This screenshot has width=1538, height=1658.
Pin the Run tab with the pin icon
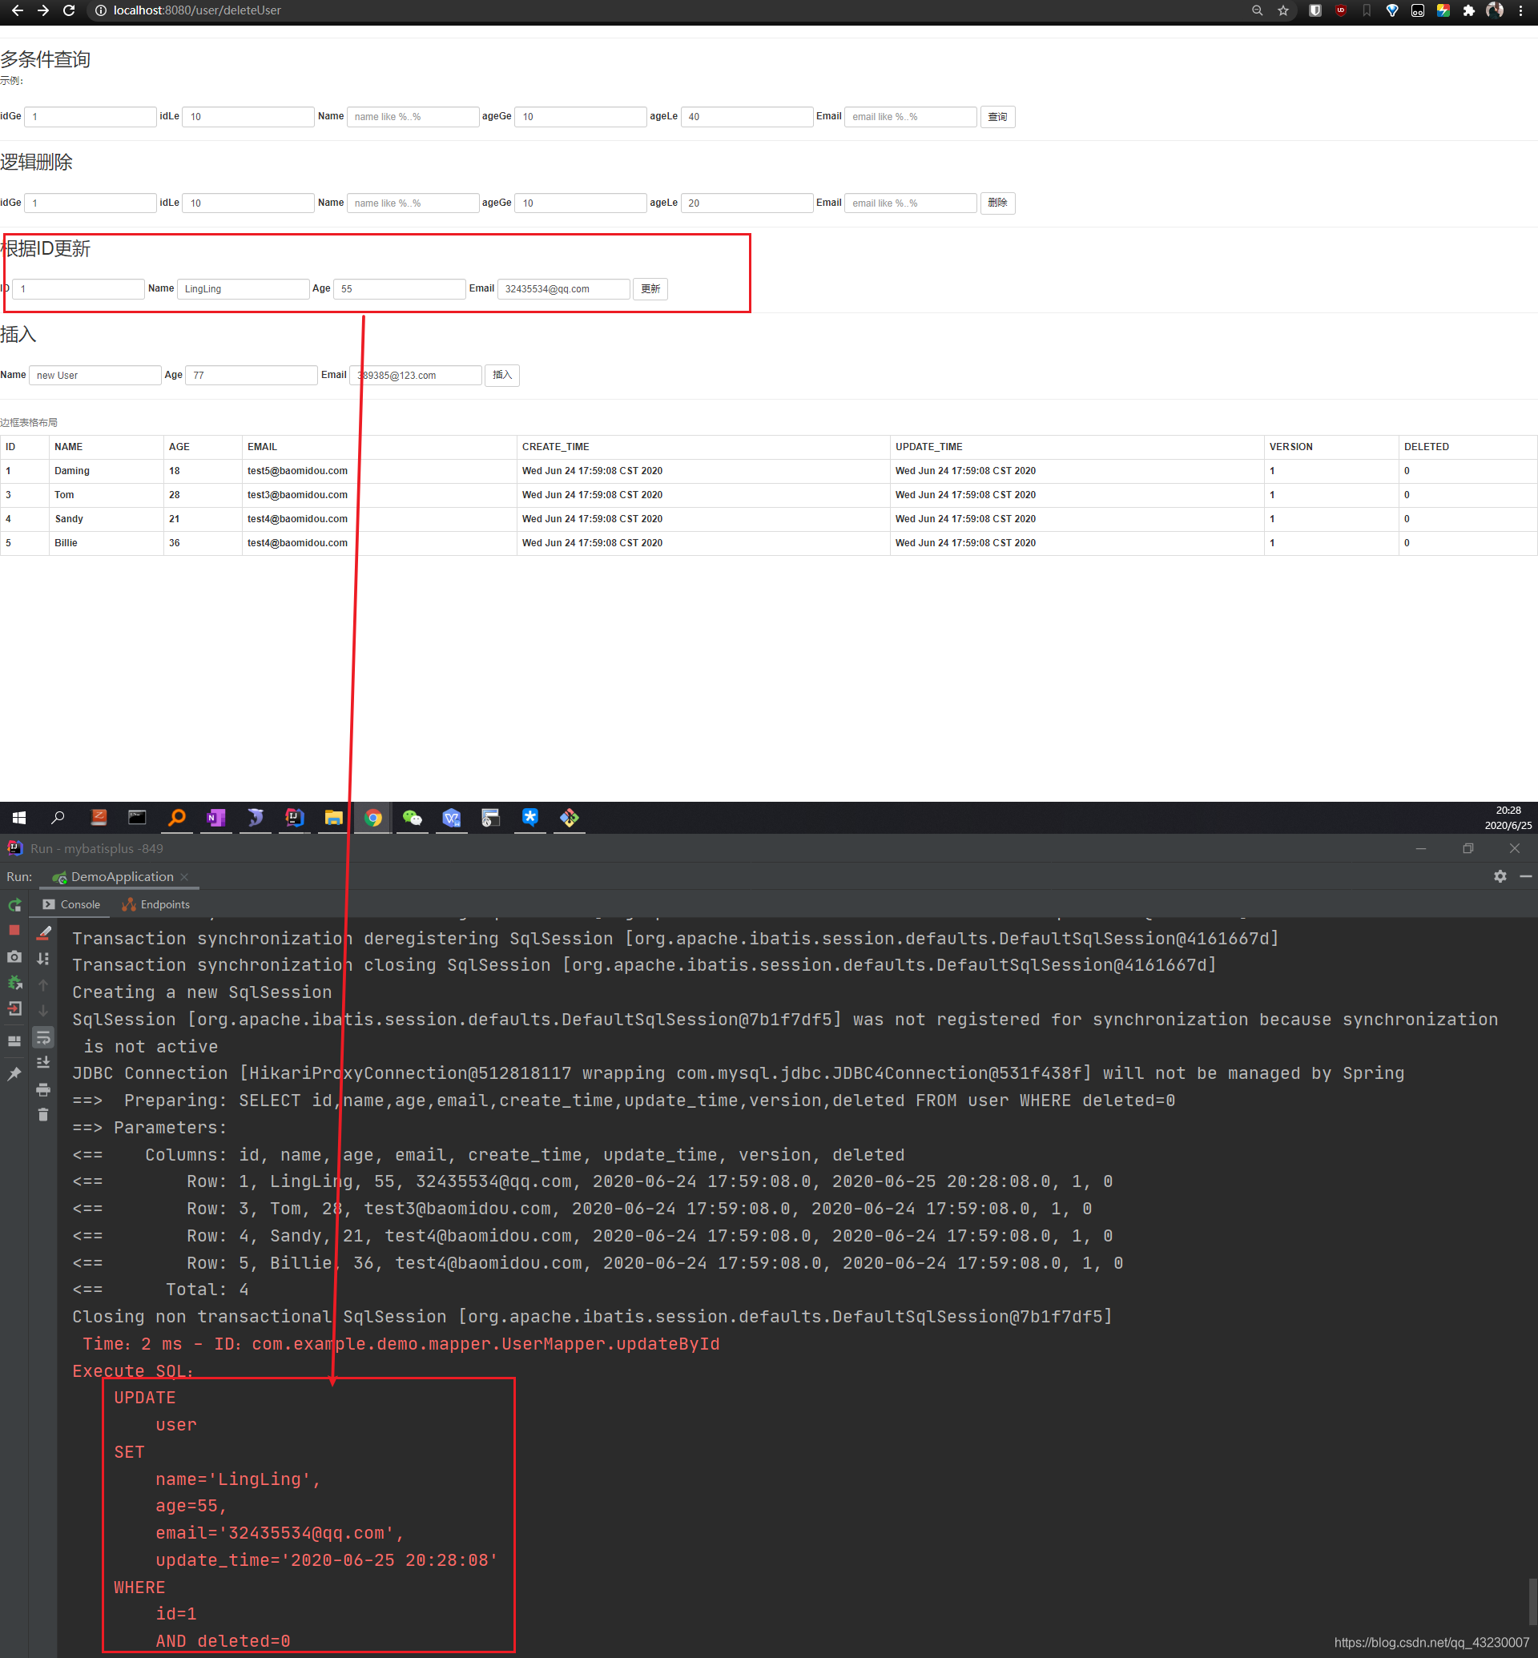pyautogui.click(x=14, y=1074)
